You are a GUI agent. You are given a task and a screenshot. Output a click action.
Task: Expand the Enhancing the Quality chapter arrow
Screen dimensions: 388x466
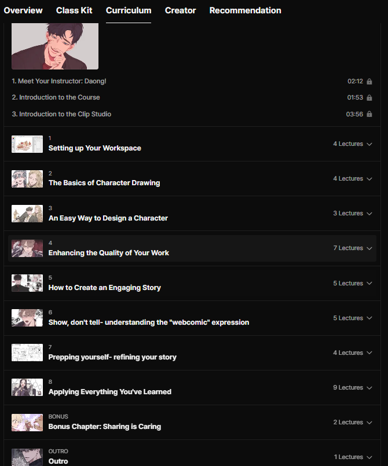click(x=369, y=248)
